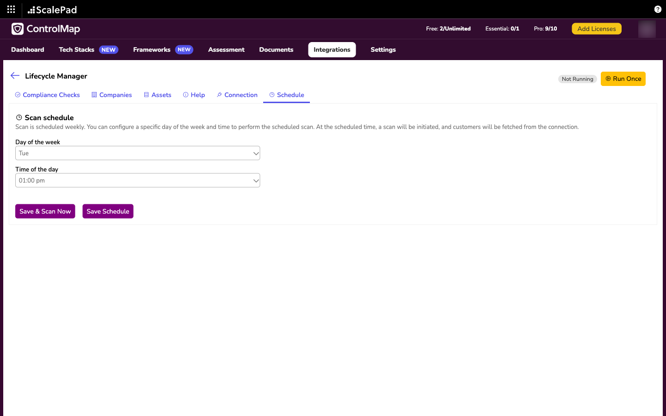
Task: Expand the Day of the week dropdown
Action: [x=138, y=153]
